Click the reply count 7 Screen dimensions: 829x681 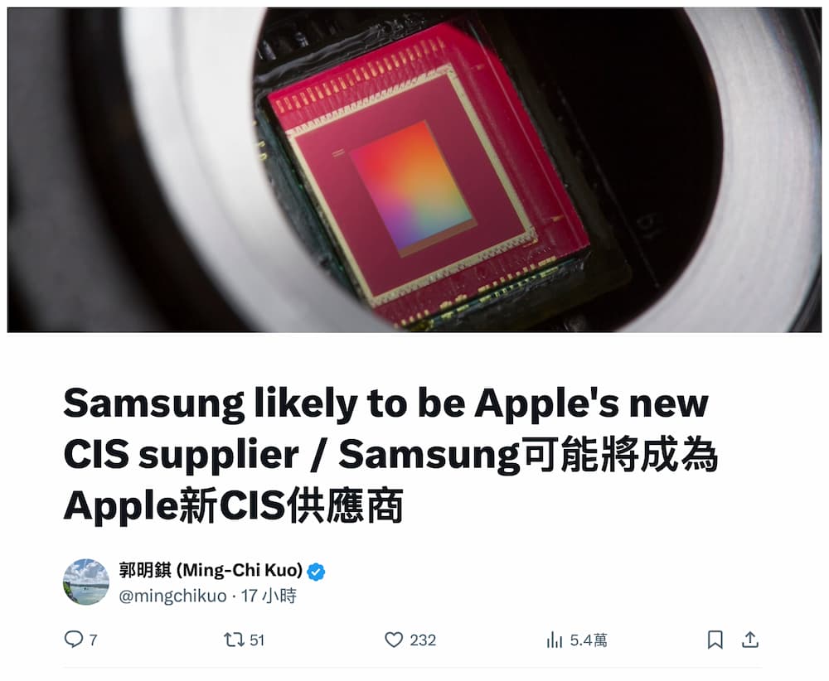[x=93, y=640]
